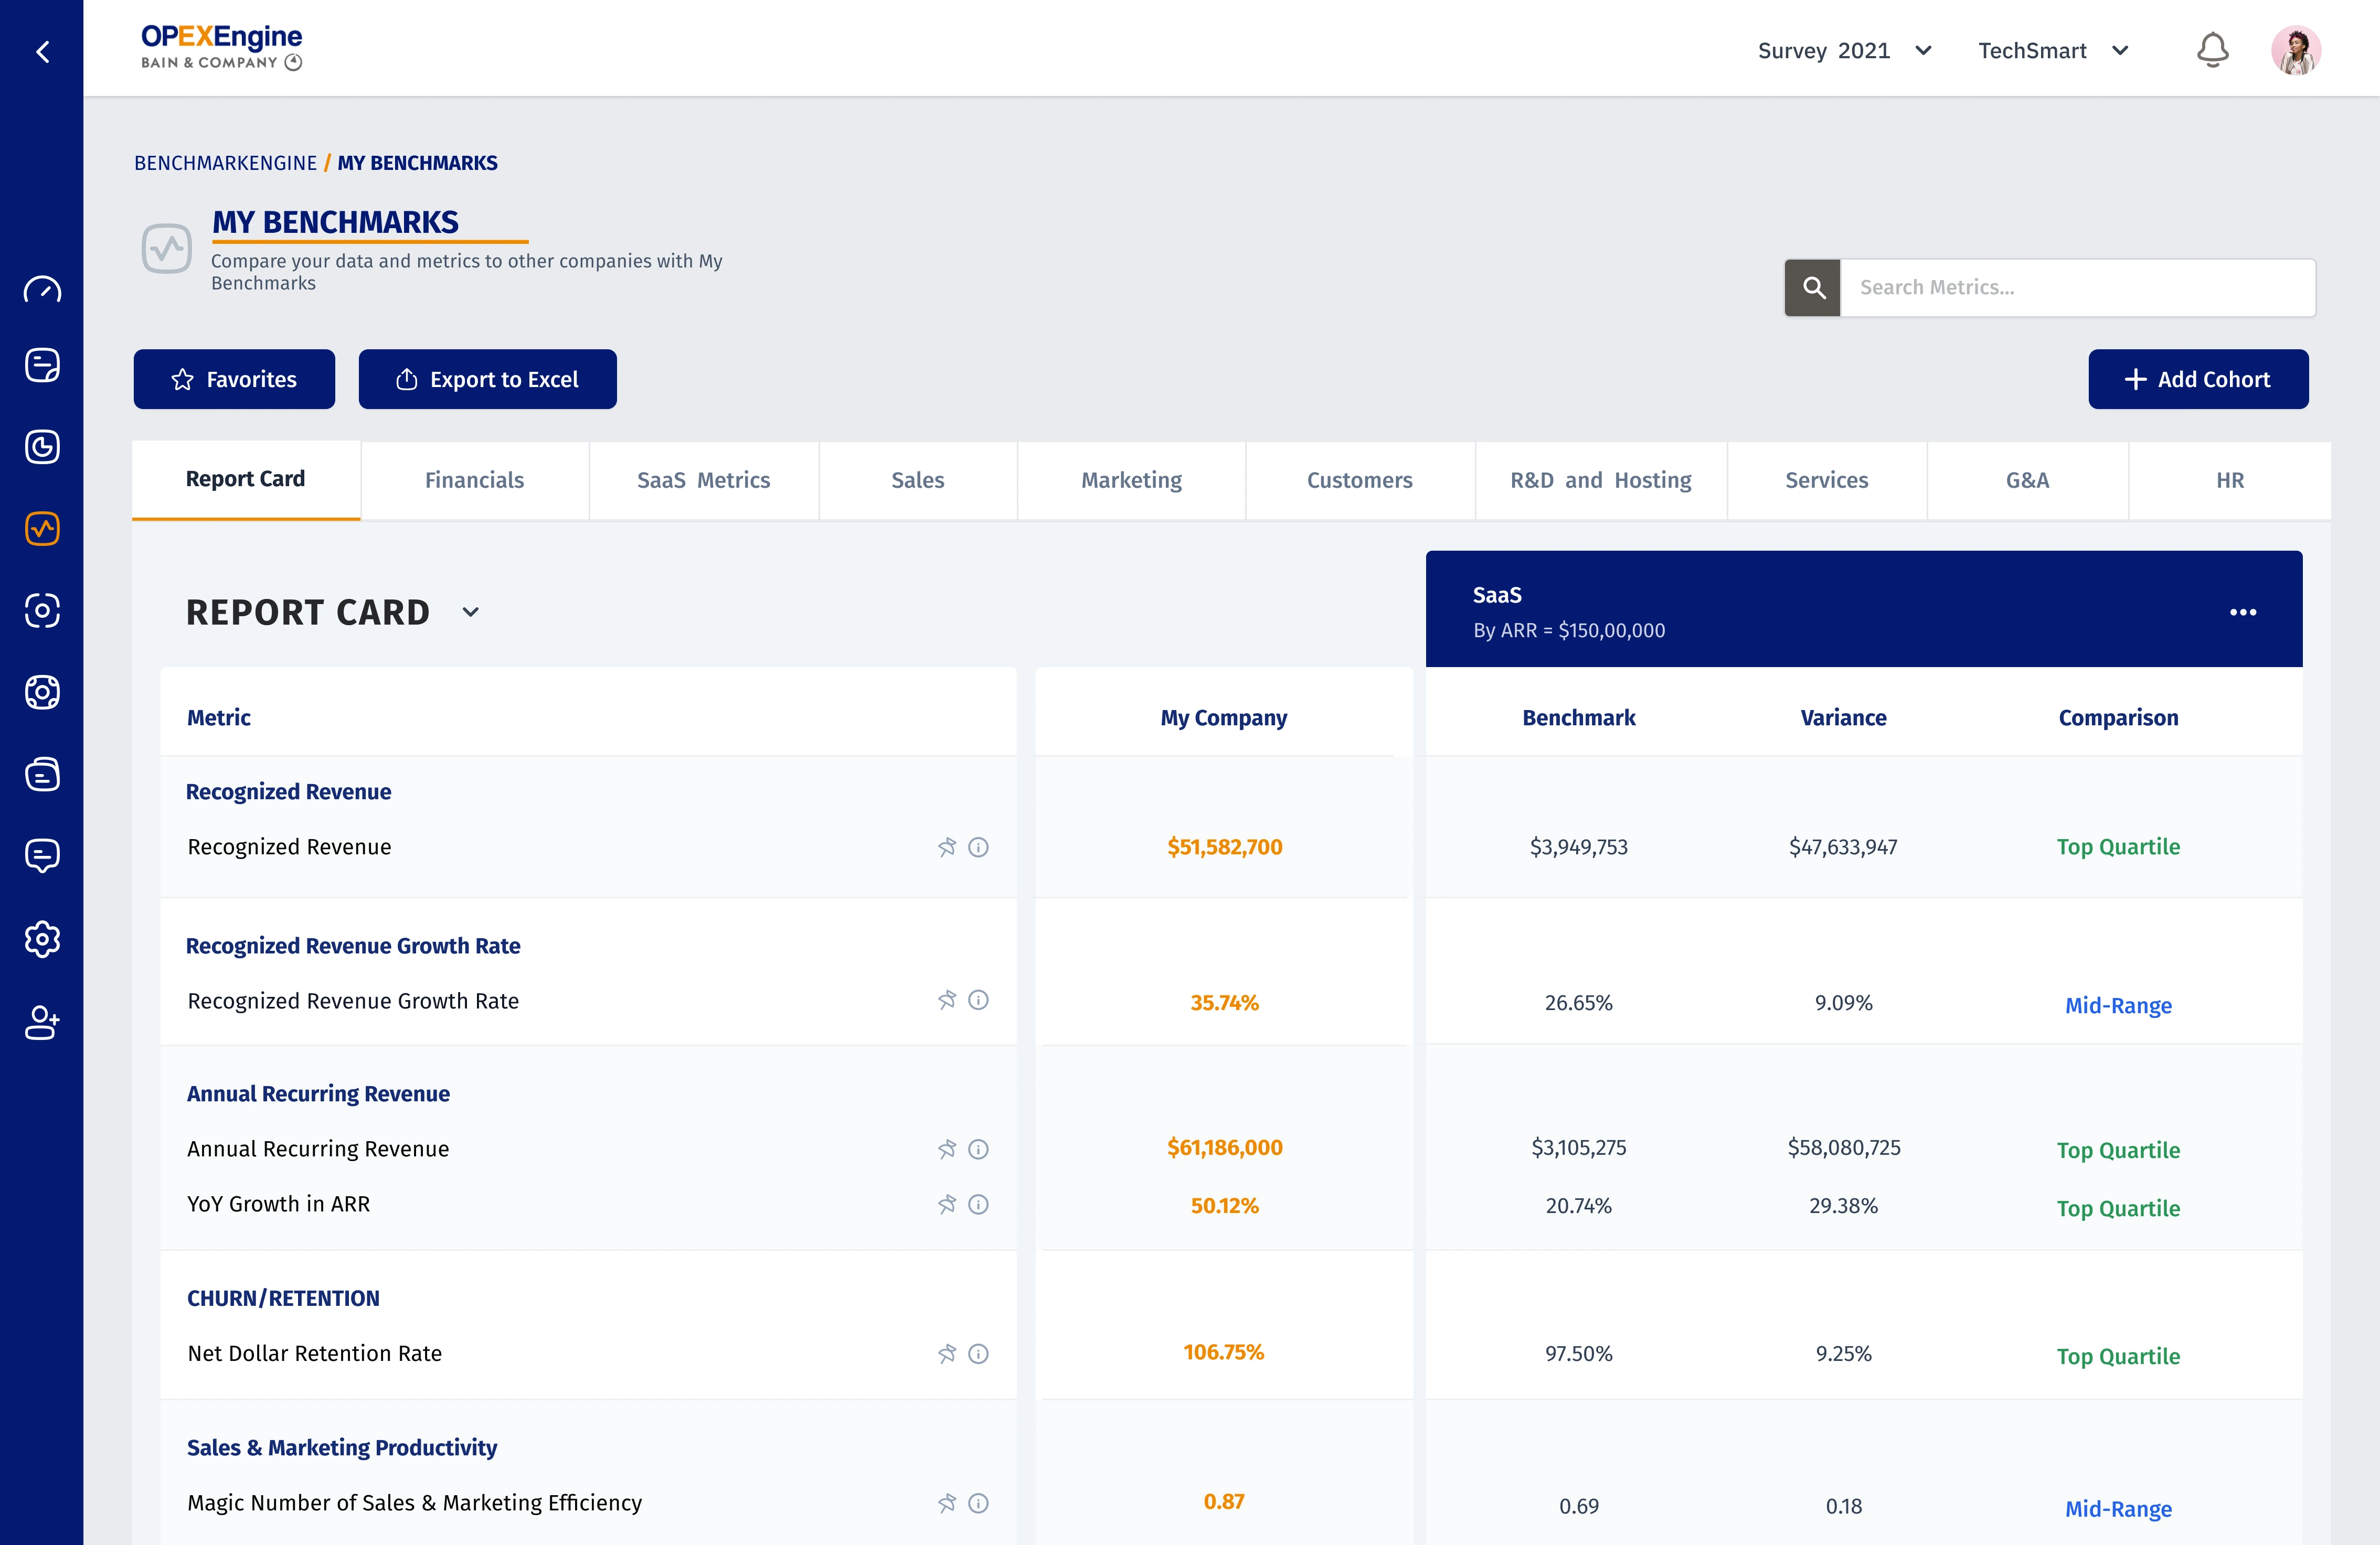Screen dimensions: 2380x1545
Task: Click Export to Excel button
Action: click(x=487, y=379)
